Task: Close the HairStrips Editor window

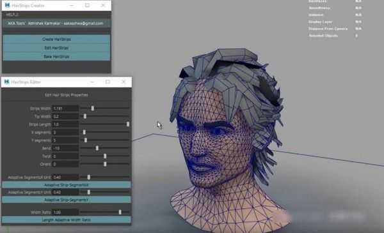Action: click(124, 82)
